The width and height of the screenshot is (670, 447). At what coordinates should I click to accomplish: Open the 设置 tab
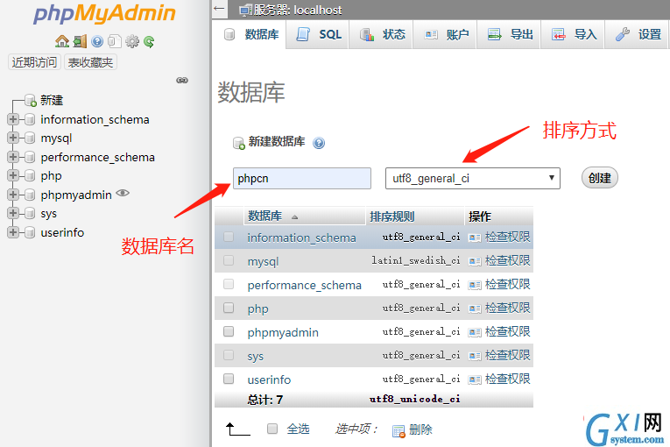pyautogui.click(x=638, y=35)
